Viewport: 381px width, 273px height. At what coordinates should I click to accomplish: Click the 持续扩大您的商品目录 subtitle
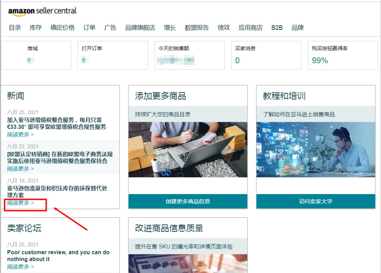163,114
